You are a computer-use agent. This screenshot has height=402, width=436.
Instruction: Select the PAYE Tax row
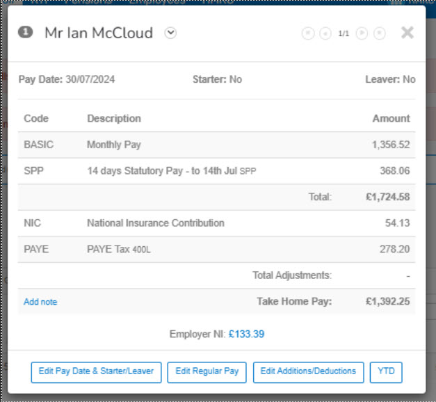point(216,249)
